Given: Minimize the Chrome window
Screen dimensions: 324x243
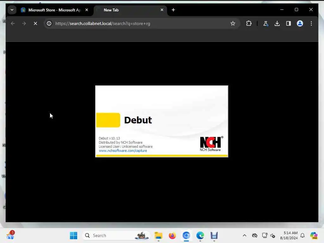Looking at the screenshot, I should click(282, 10).
